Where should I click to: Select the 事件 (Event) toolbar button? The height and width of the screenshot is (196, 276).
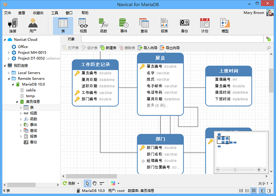tap(124, 26)
